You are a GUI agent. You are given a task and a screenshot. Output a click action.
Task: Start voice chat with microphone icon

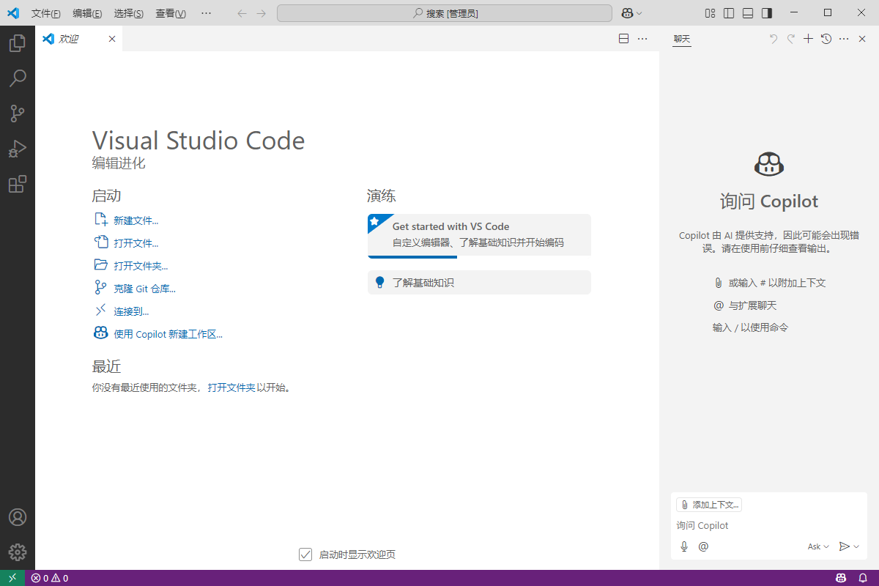tap(684, 546)
